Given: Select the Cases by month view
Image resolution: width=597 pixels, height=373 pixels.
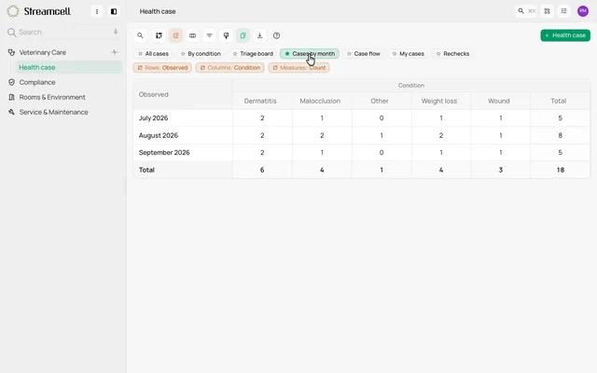Looking at the screenshot, I should (310, 54).
